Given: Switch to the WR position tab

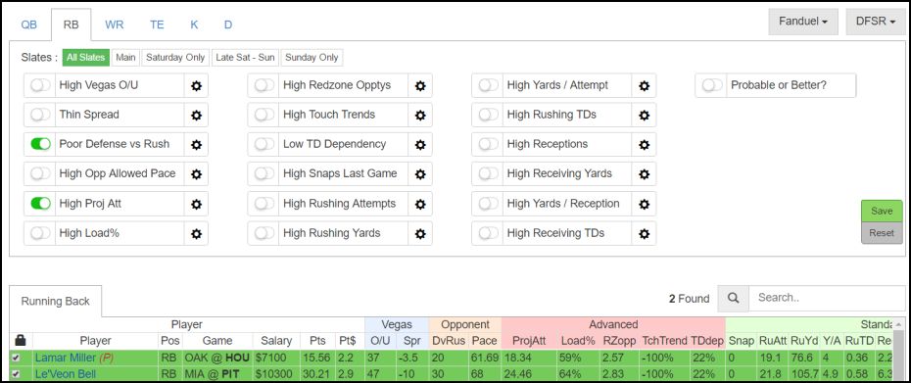Looking at the screenshot, I should (115, 24).
